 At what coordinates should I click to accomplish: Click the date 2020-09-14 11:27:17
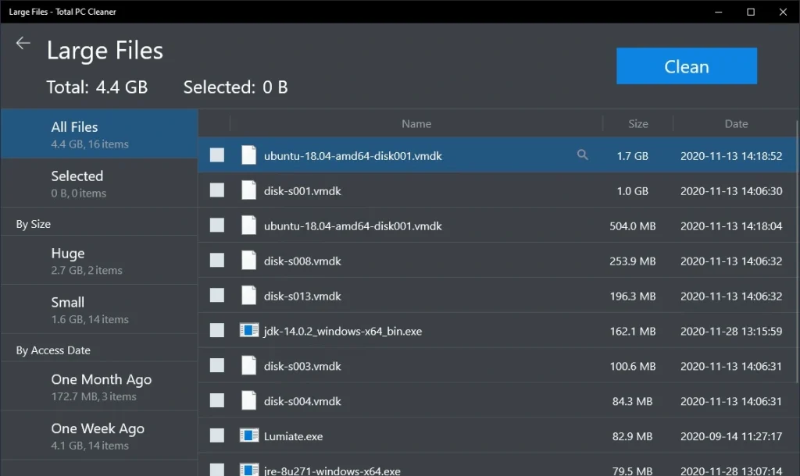(731, 436)
